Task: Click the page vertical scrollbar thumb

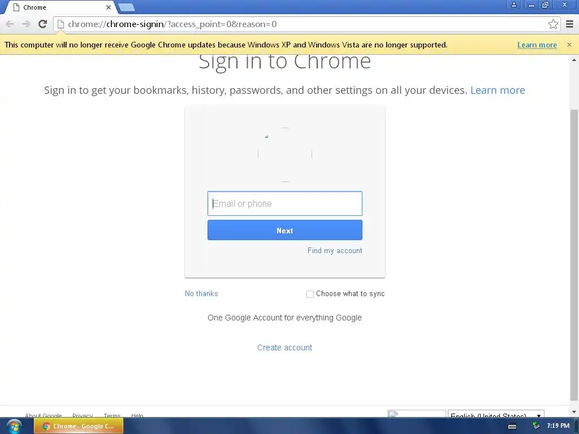Action: pyautogui.click(x=574, y=255)
